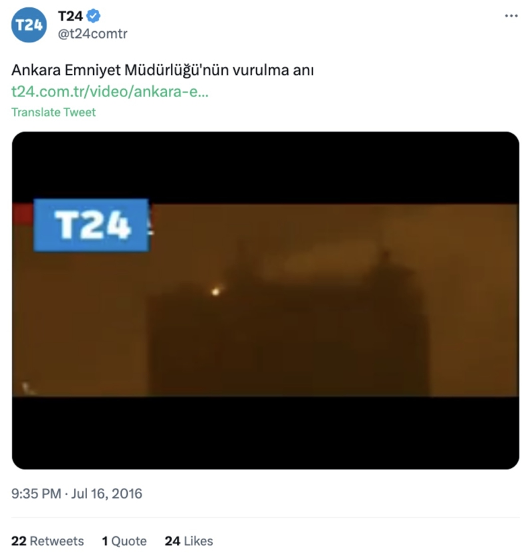Follow the t24.com.tr/video/ankara-e... link
This screenshot has width=532, height=555.
pyautogui.click(x=110, y=92)
